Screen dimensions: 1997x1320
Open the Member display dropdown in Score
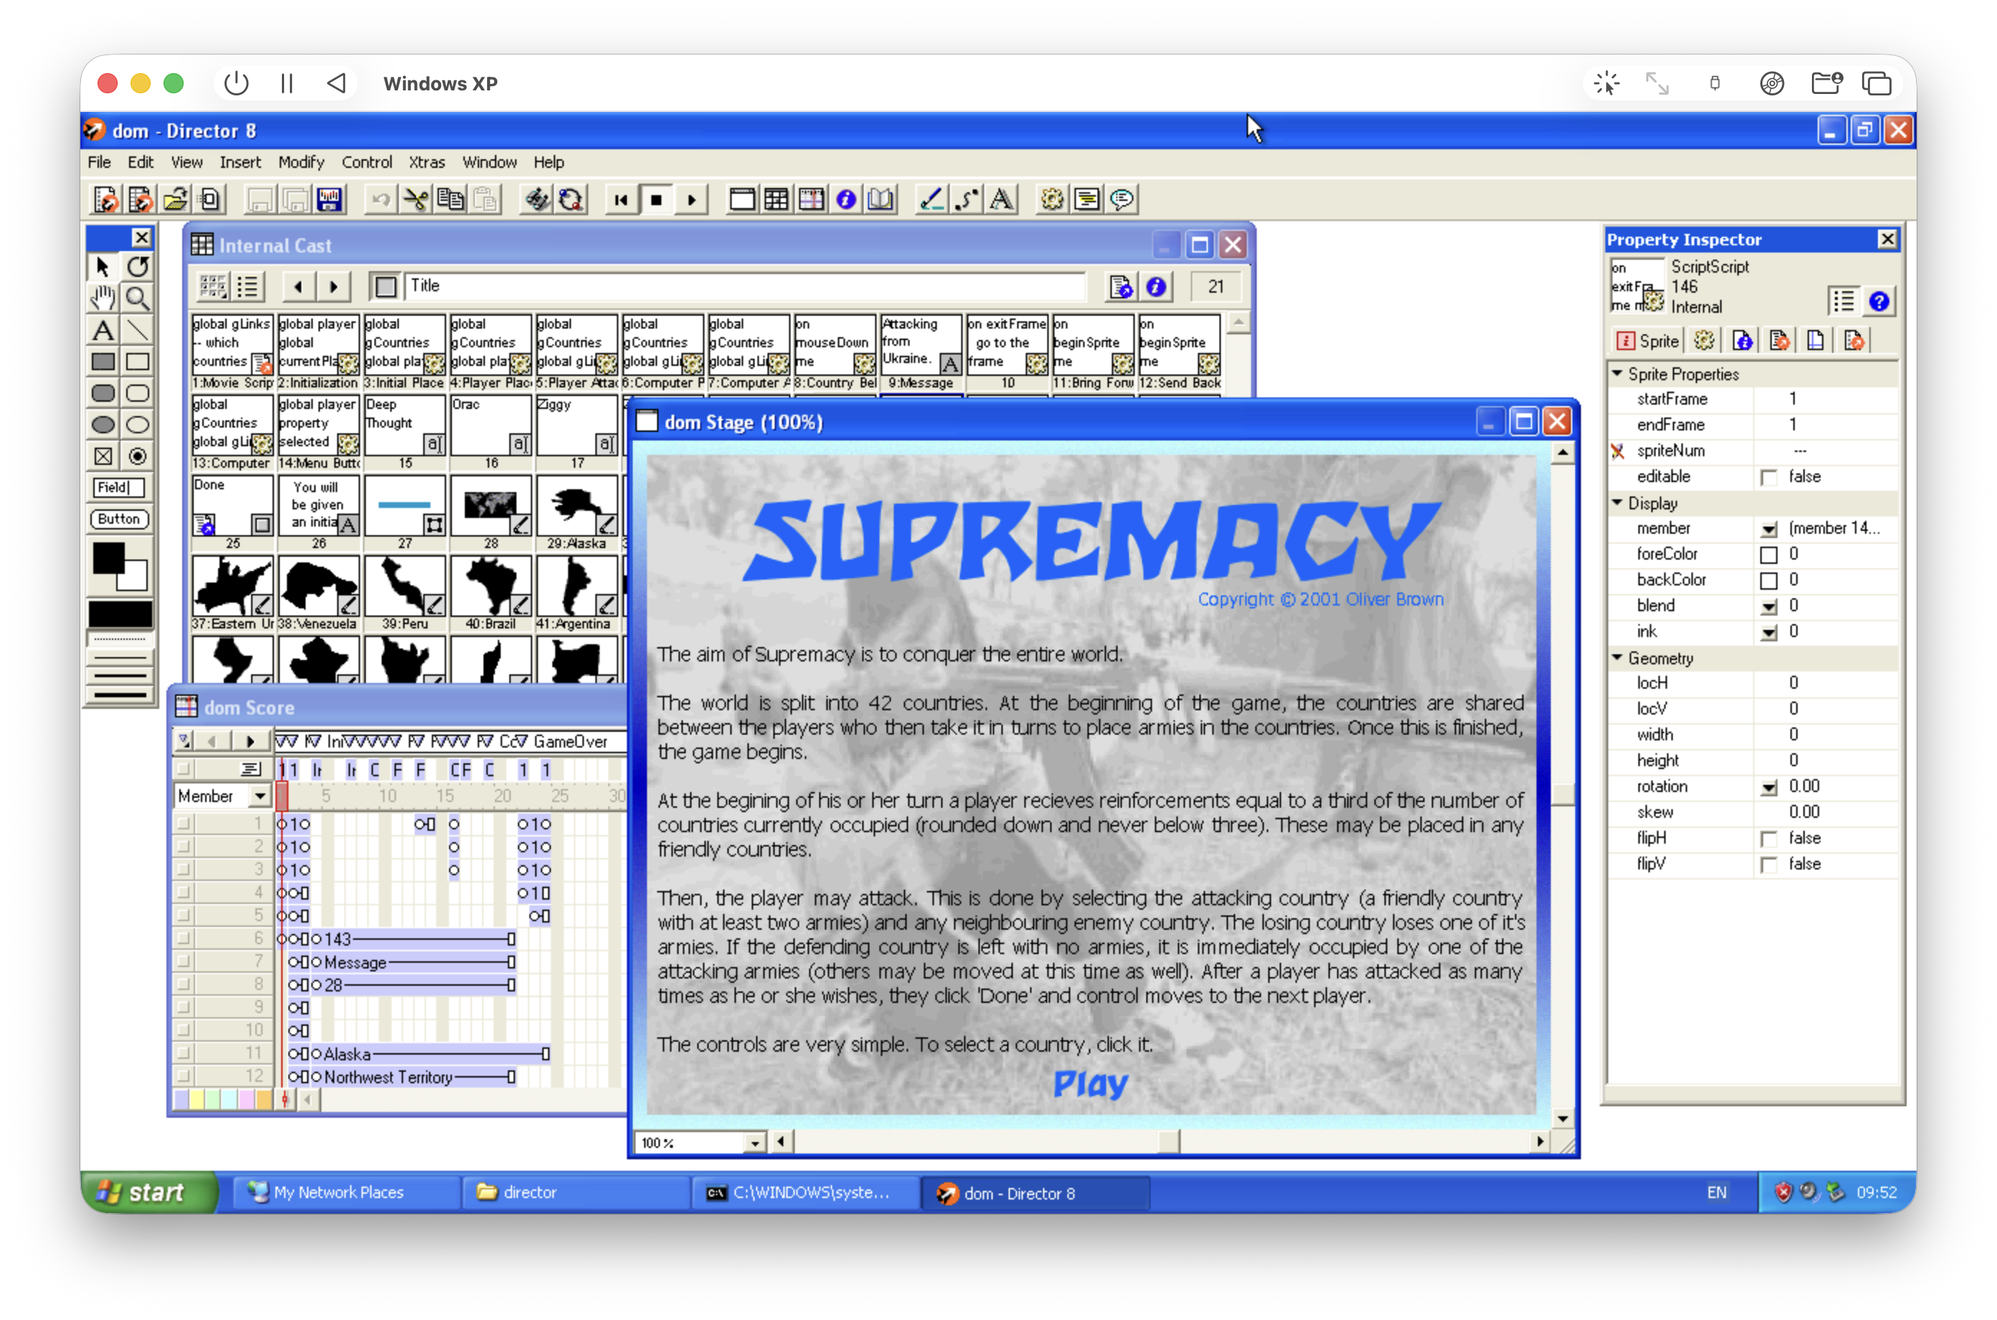click(x=259, y=796)
